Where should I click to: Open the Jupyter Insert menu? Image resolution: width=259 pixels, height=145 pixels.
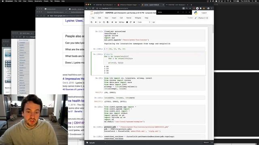(x=114, y=18)
